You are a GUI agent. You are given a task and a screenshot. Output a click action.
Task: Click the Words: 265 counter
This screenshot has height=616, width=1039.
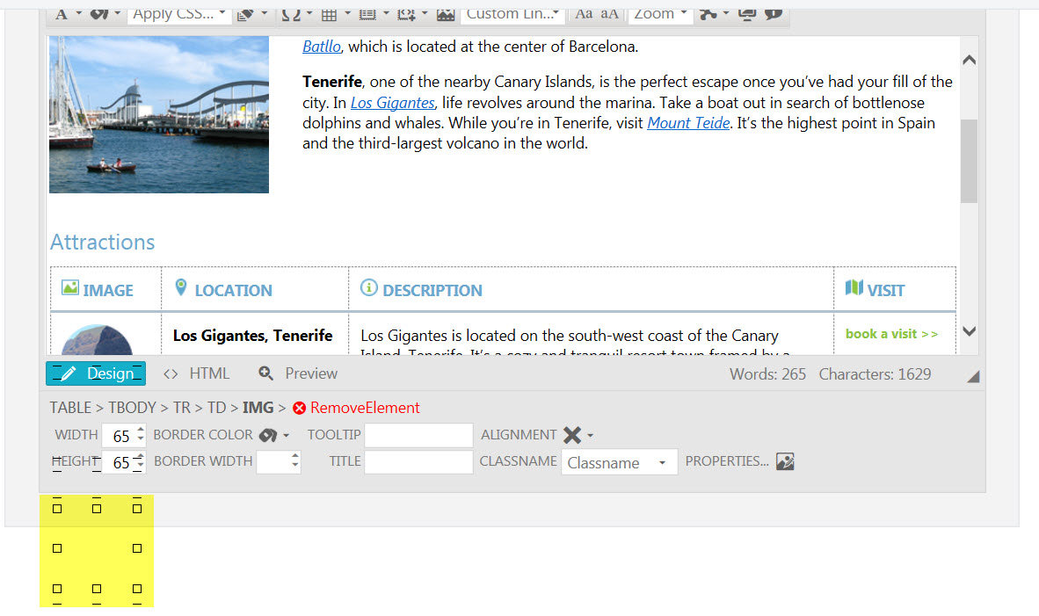point(768,374)
